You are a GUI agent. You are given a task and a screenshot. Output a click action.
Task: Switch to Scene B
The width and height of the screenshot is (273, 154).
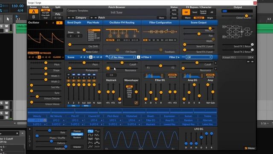[x=34, y=17]
